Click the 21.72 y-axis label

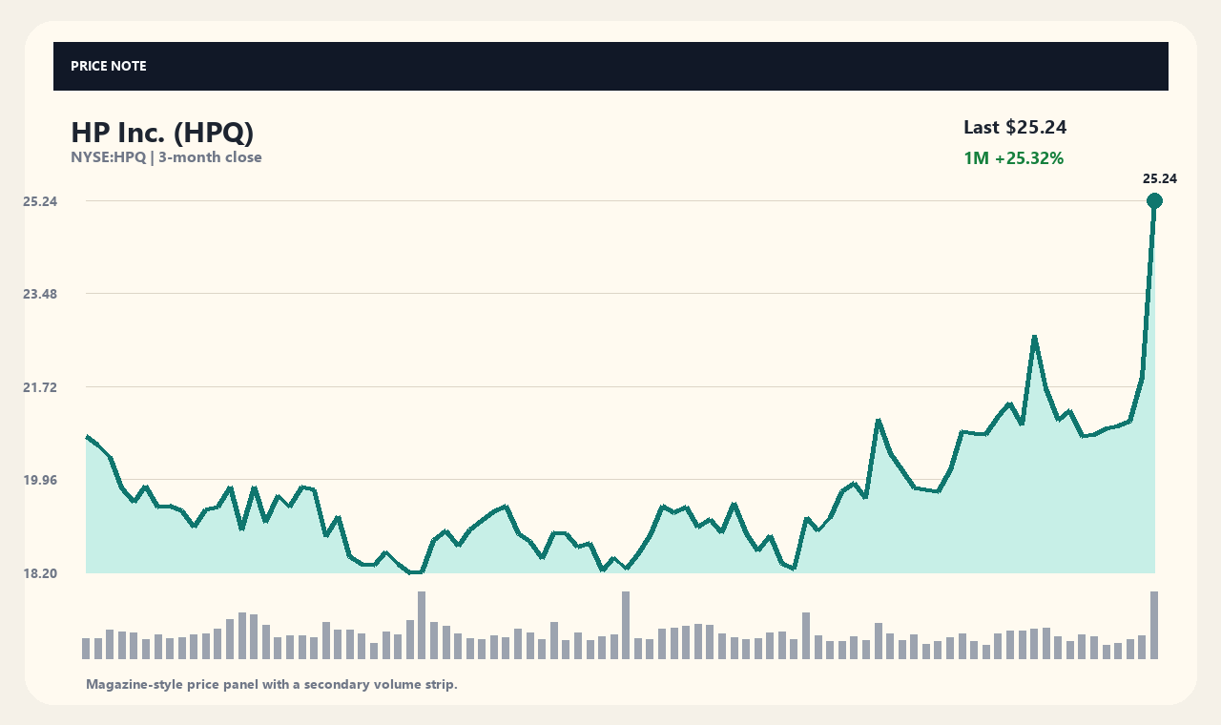[41, 387]
